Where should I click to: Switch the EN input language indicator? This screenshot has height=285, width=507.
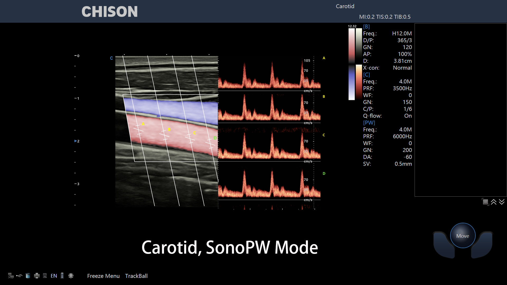point(54,276)
